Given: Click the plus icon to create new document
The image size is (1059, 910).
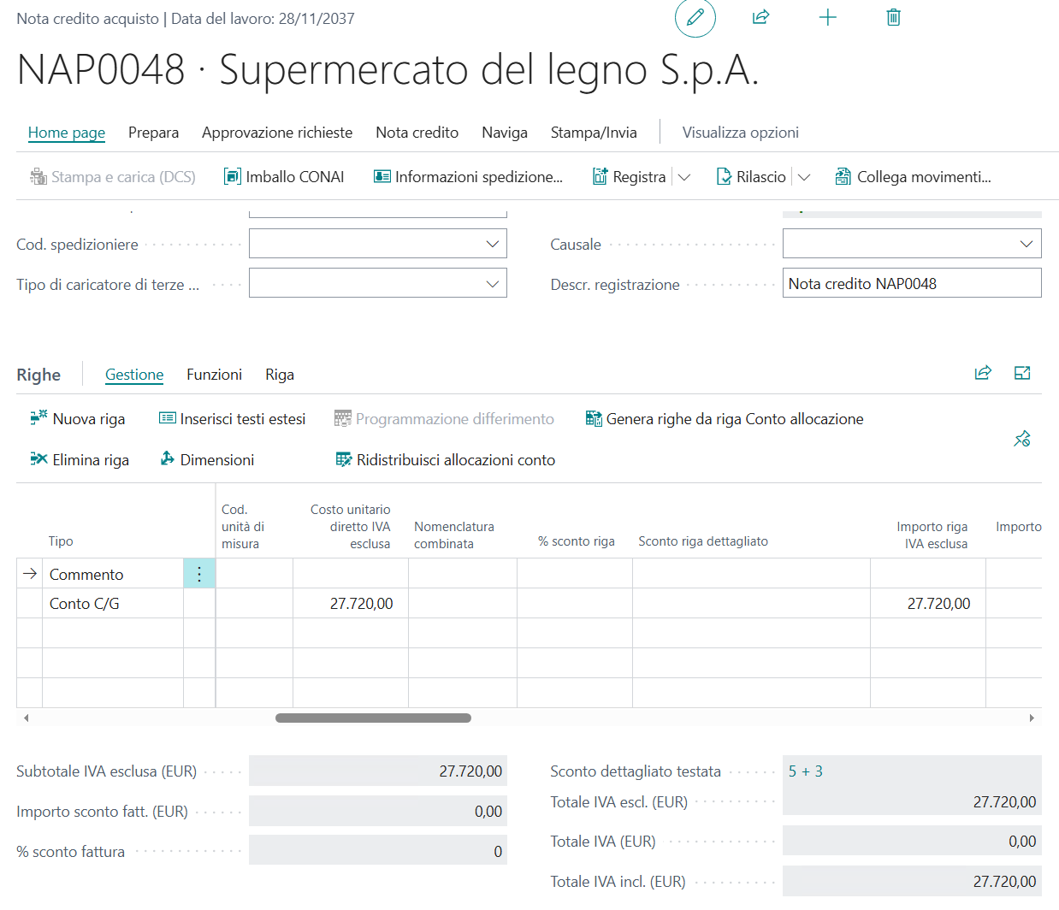Looking at the screenshot, I should coord(827,18).
